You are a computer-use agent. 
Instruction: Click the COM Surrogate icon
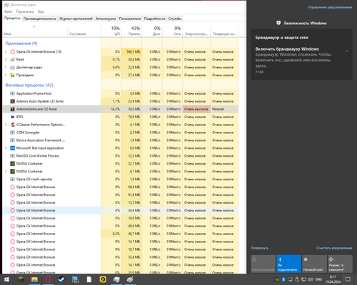[x=13, y=133]
